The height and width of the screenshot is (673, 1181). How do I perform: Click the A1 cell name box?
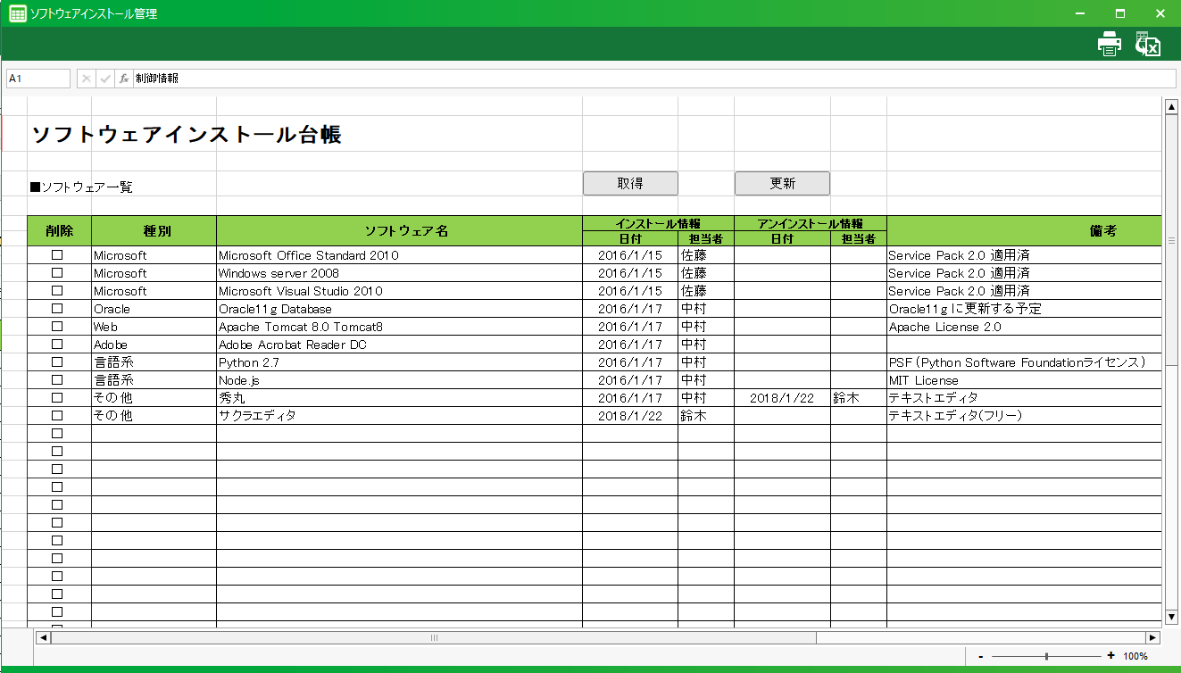click(x=38, y=79)
